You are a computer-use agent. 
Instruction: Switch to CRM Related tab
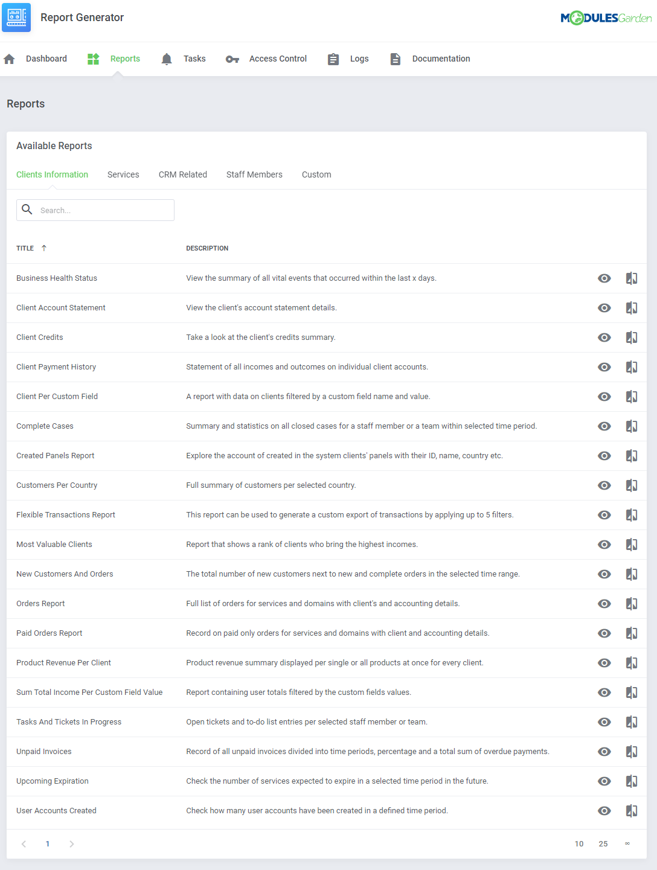point(183,174)
